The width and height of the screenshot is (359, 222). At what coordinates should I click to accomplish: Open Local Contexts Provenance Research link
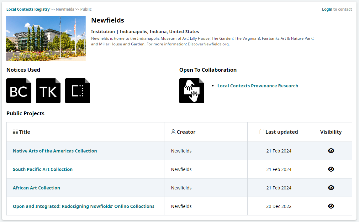[x=258, y=86]
